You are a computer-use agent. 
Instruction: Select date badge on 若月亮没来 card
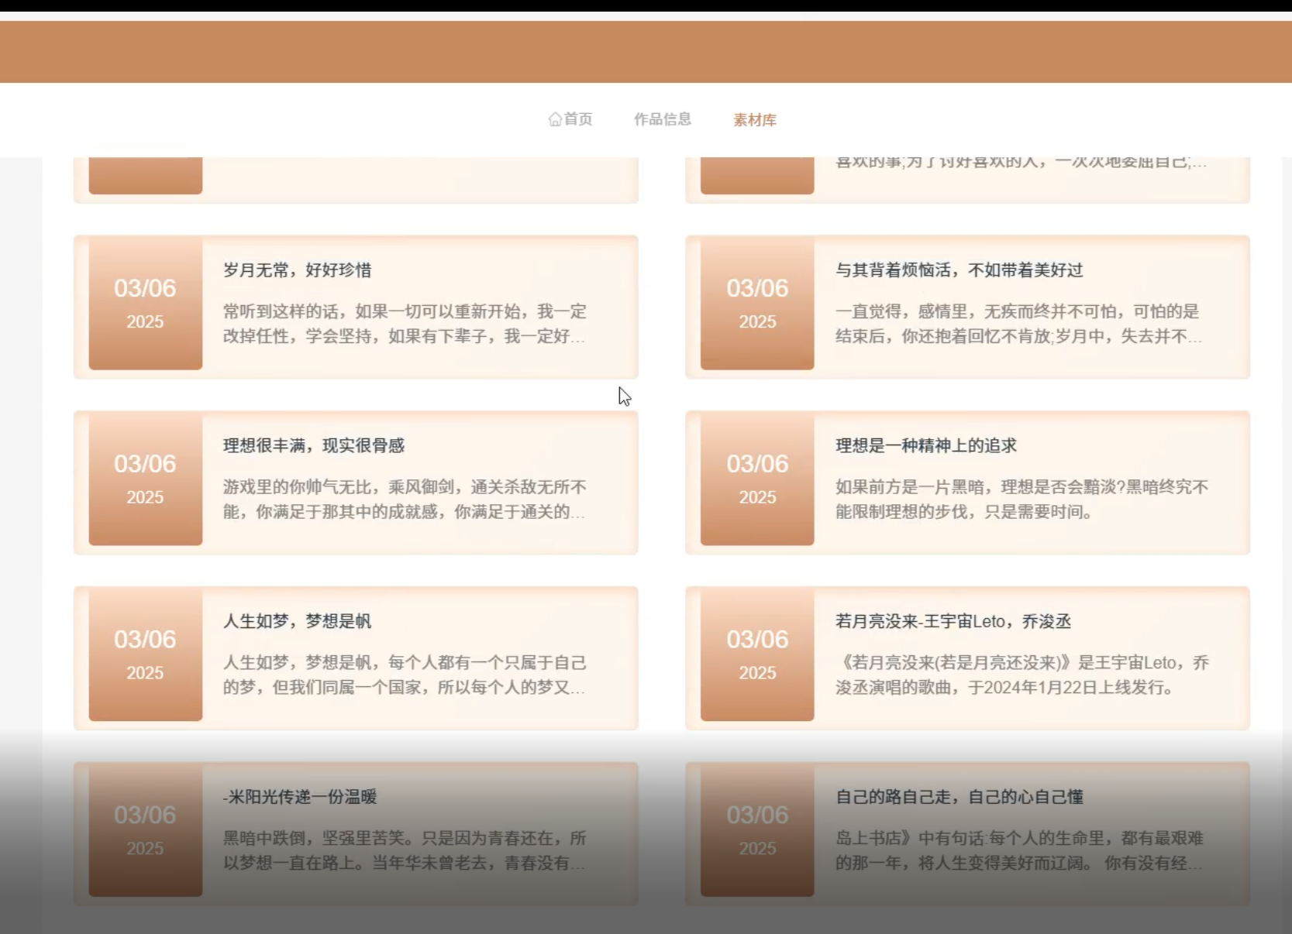757,654
